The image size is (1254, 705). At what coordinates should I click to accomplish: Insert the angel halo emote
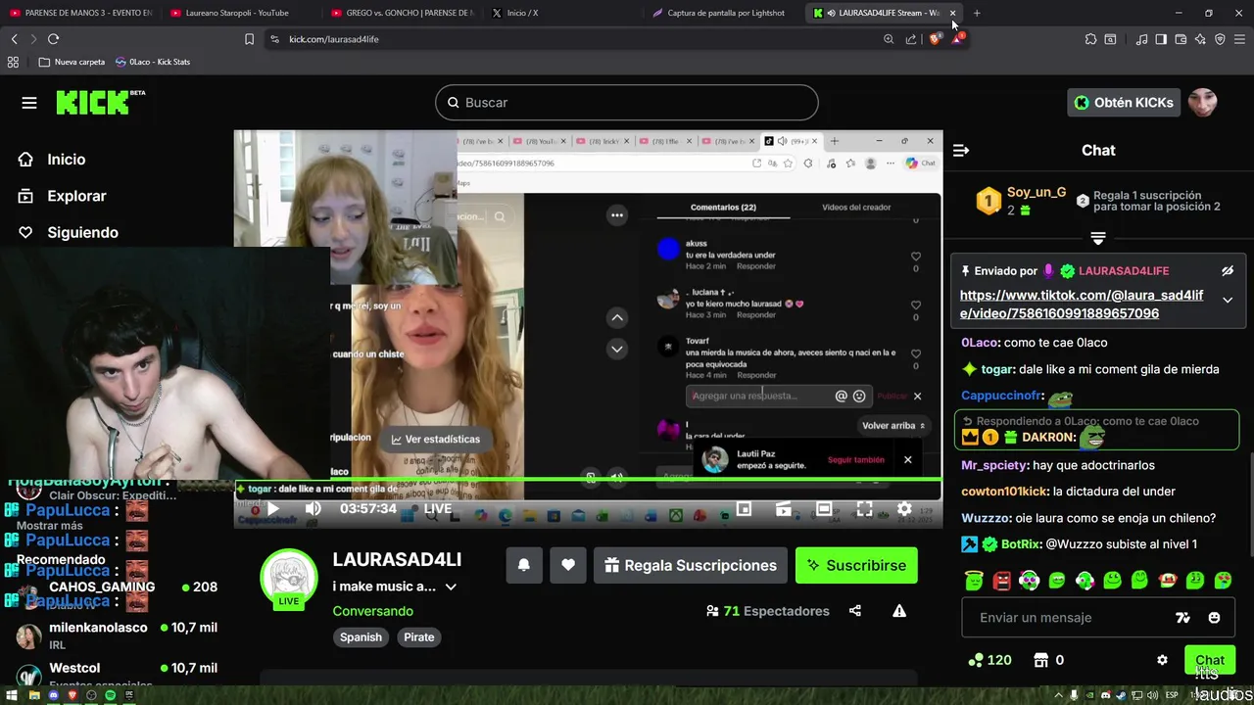974,581
